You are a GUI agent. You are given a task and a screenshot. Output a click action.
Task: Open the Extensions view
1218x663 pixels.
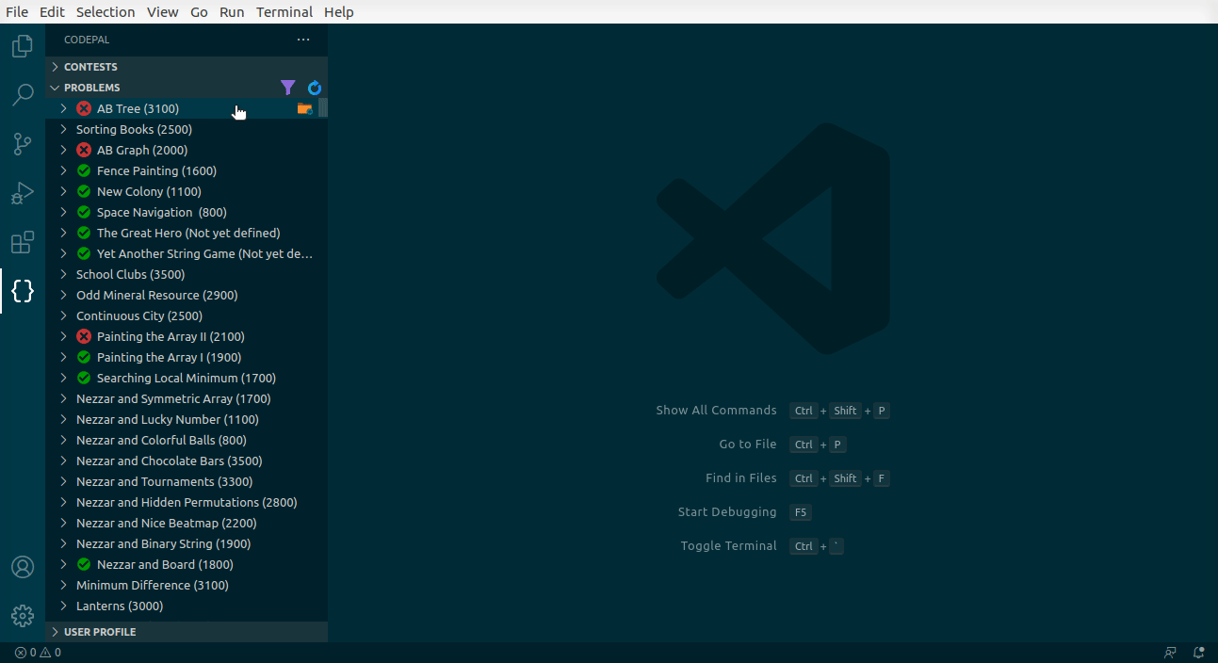23,242
